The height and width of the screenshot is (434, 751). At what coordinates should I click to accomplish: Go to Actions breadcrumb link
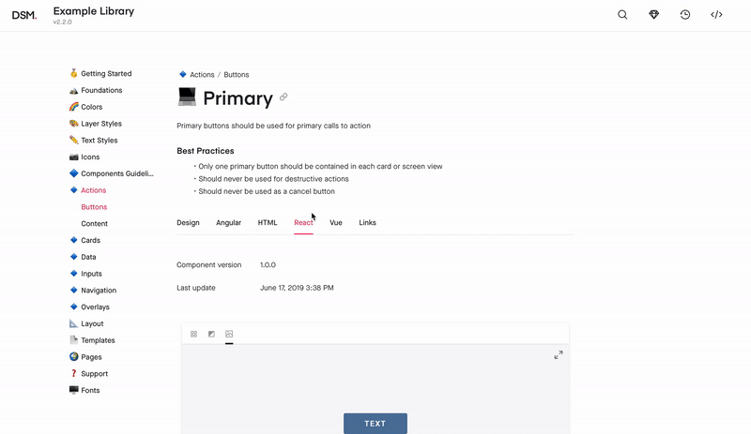click(x=202, y=75)
